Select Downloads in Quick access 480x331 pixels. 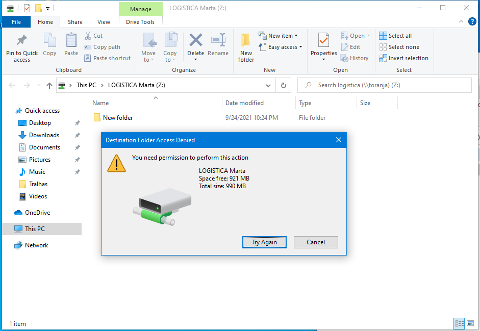point(44,135)
